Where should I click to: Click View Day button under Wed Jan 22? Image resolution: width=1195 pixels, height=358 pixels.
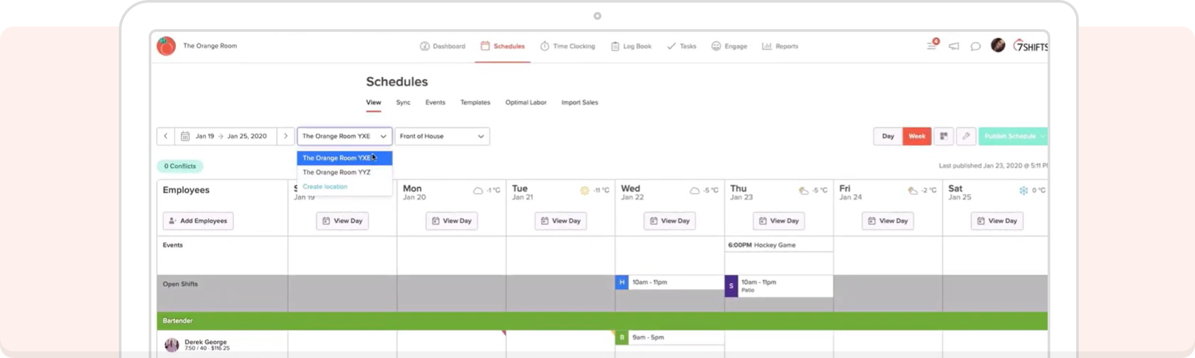669,221
